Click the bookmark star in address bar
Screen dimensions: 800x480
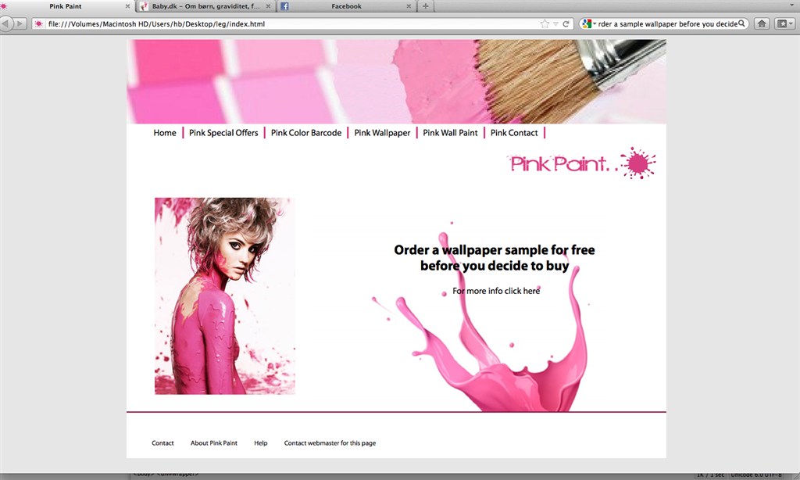545,24
